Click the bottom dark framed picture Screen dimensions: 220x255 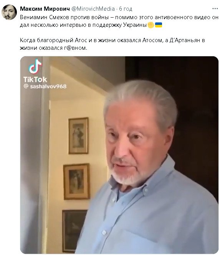click(74, 231)
